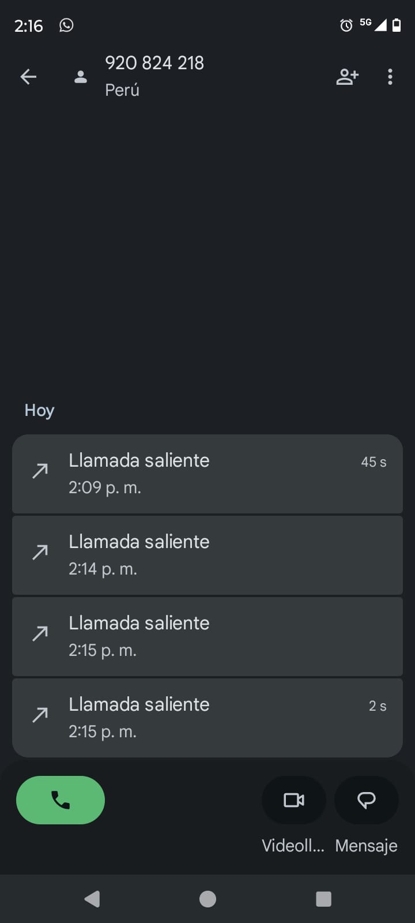
Task: Open the 2:14 p. m. outgoing call entry
Action: click(x=207, y=555)
